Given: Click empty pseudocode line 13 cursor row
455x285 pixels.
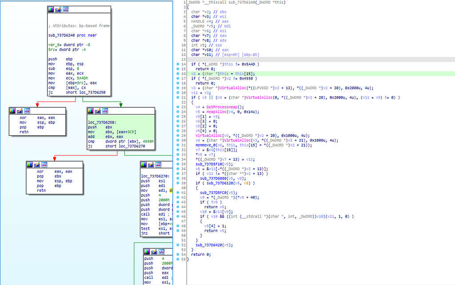Looking at the screenshot, I should coord(321,59).
